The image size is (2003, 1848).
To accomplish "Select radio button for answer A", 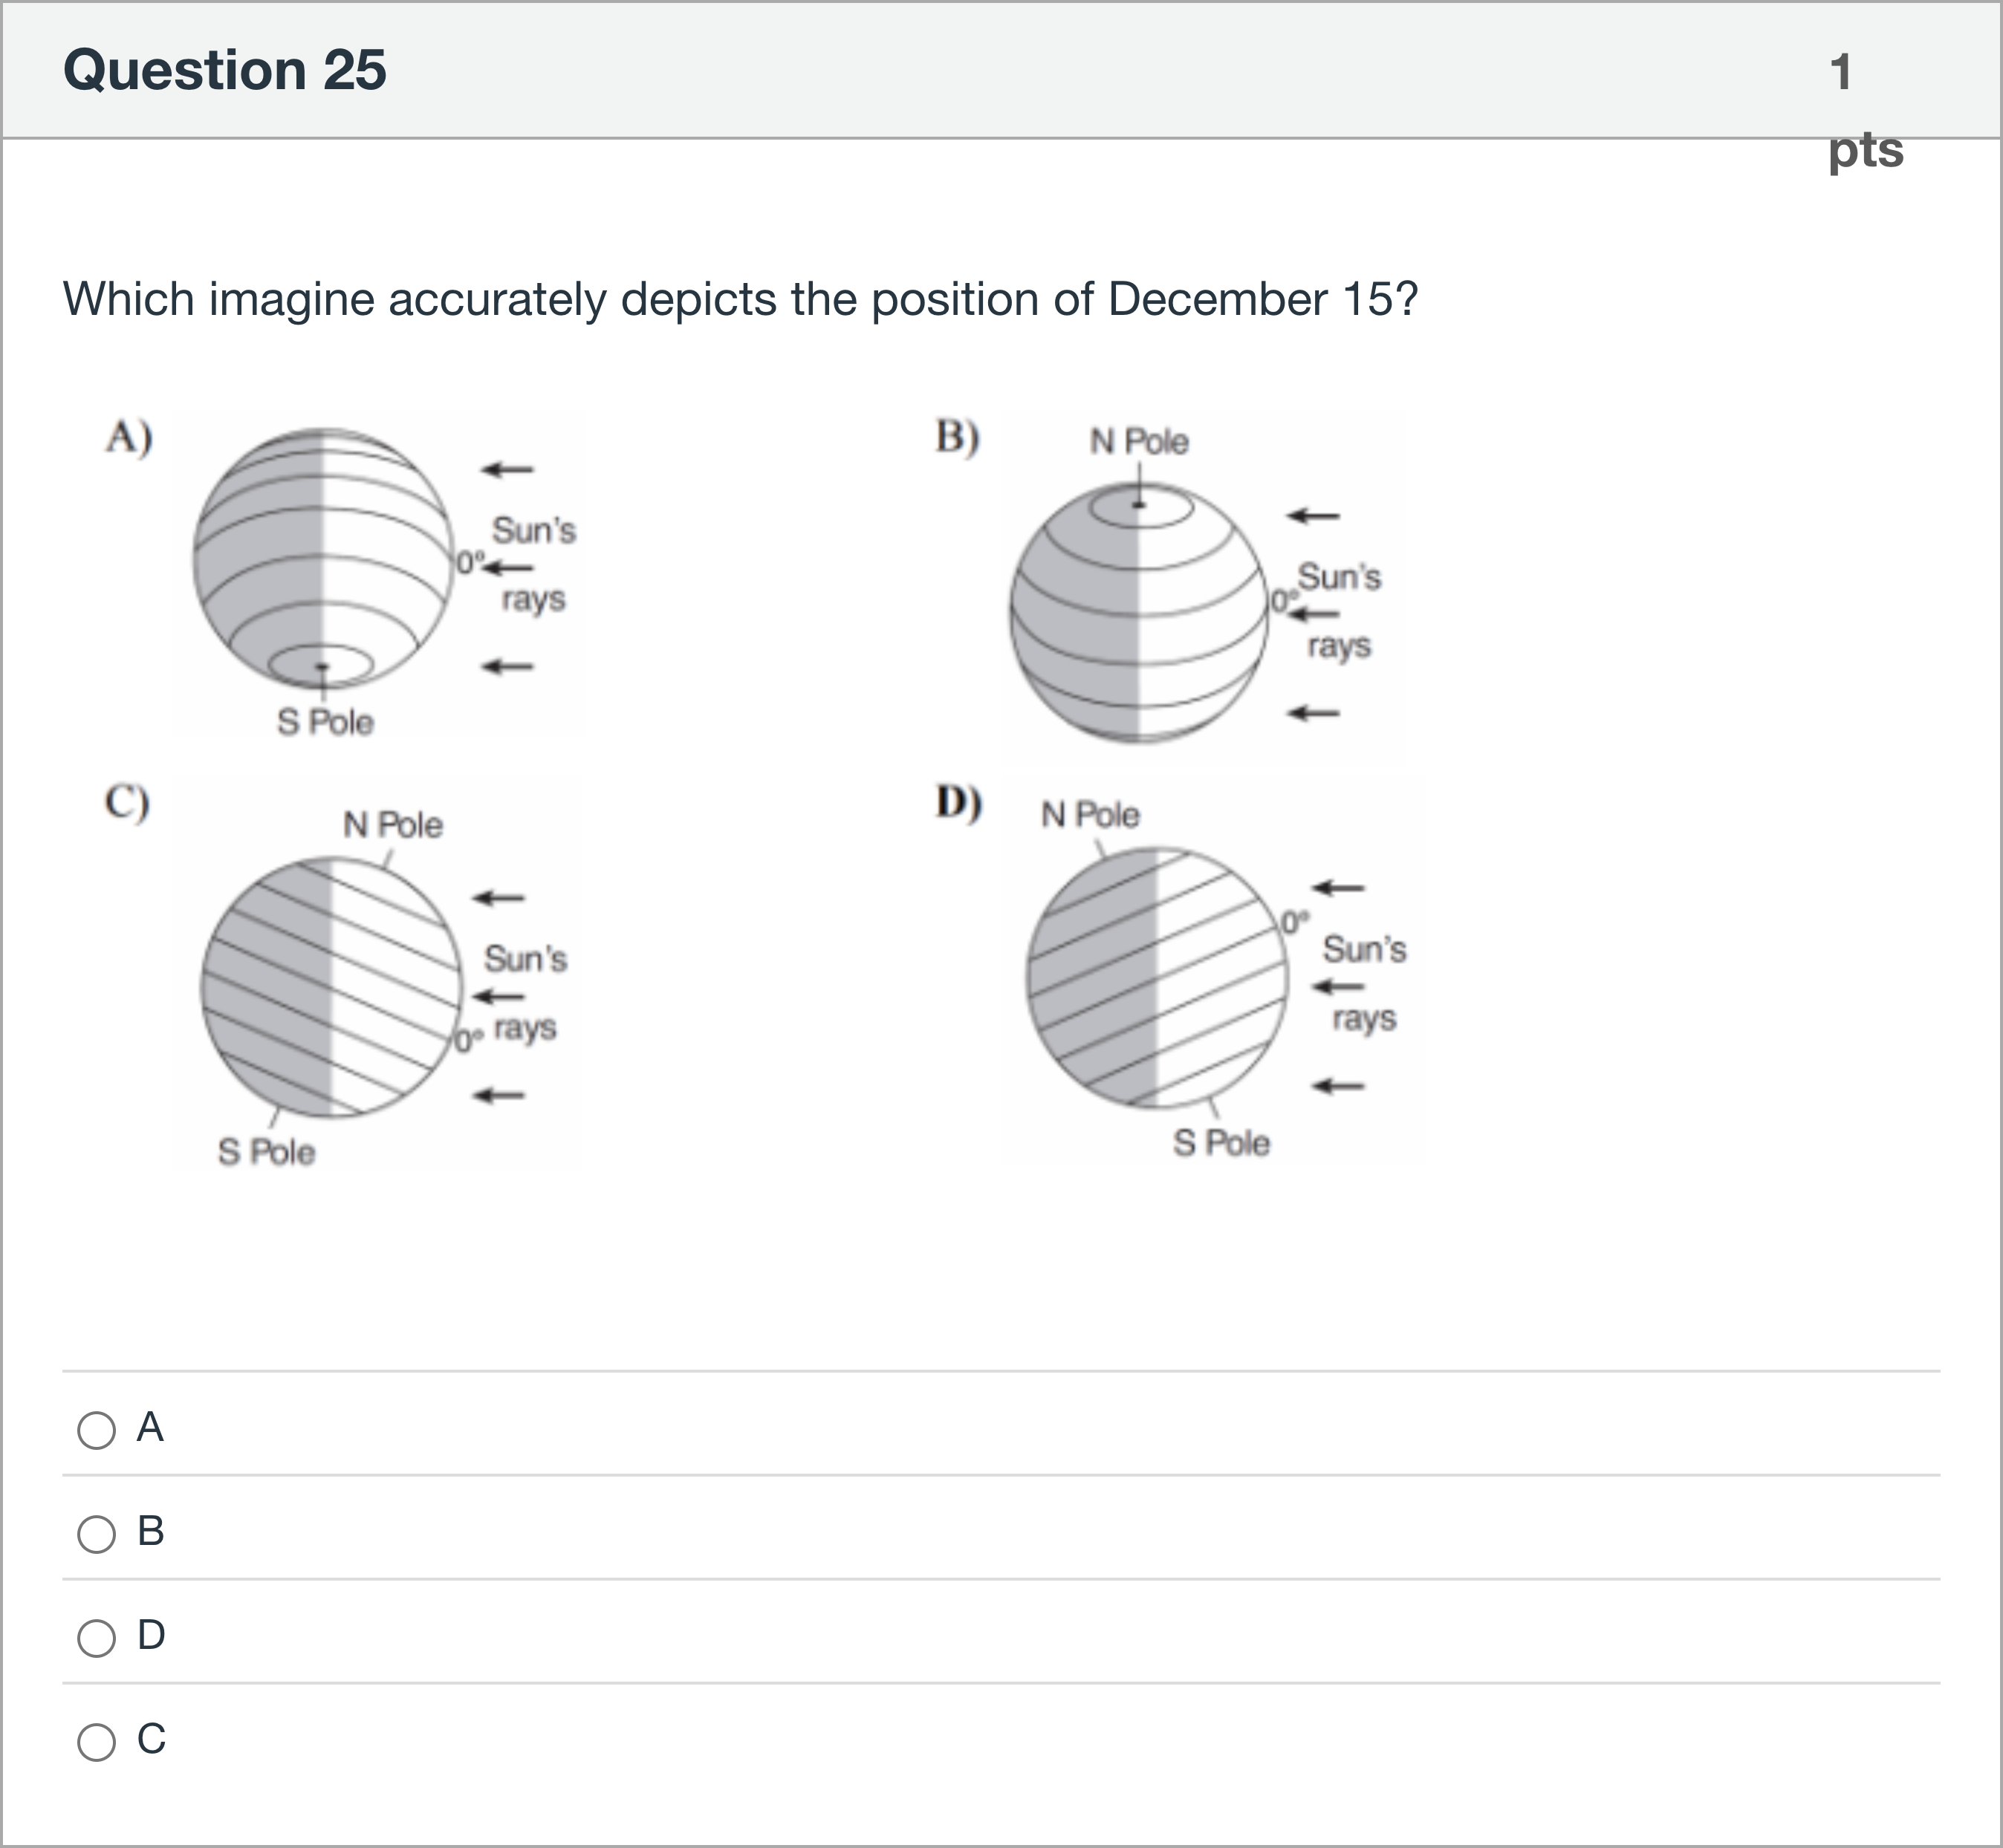I will (x=97, y=1432).
